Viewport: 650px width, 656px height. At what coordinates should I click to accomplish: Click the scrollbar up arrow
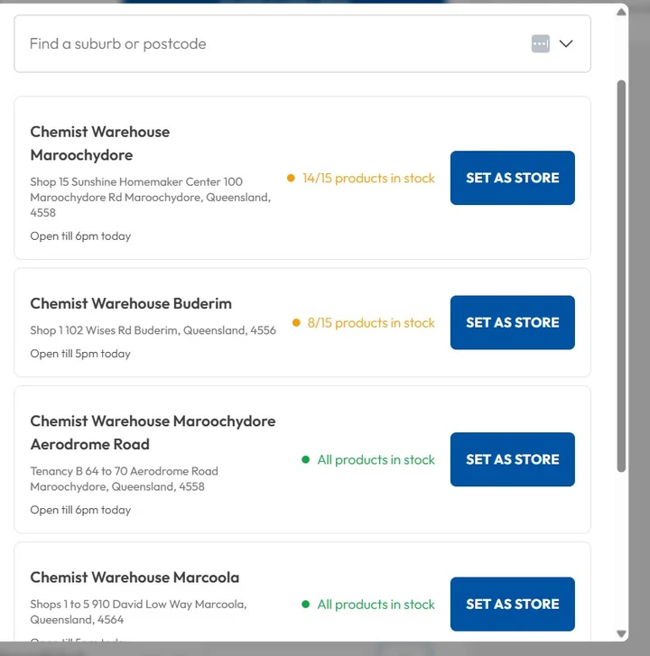pos(621,12)
